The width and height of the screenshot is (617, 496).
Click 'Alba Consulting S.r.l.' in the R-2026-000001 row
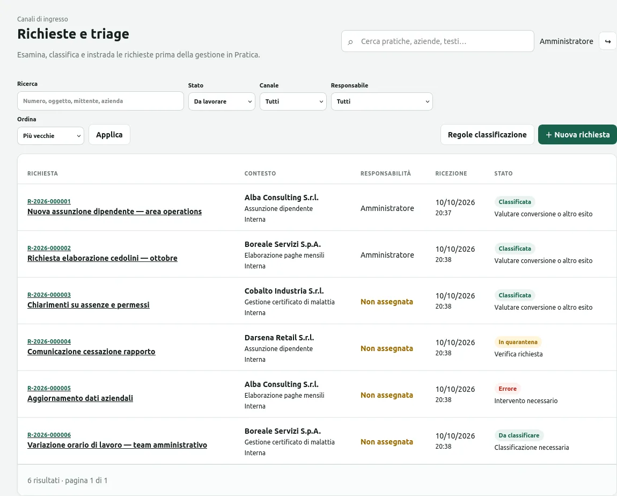tap(281, 198)
